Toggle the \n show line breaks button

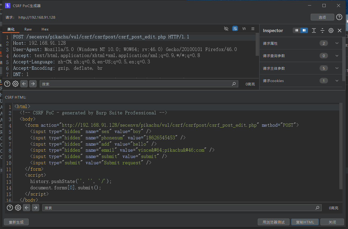click(244, 29)
